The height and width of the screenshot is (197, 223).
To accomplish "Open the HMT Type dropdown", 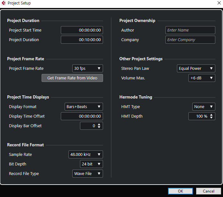I will click(x=204, y=106).
